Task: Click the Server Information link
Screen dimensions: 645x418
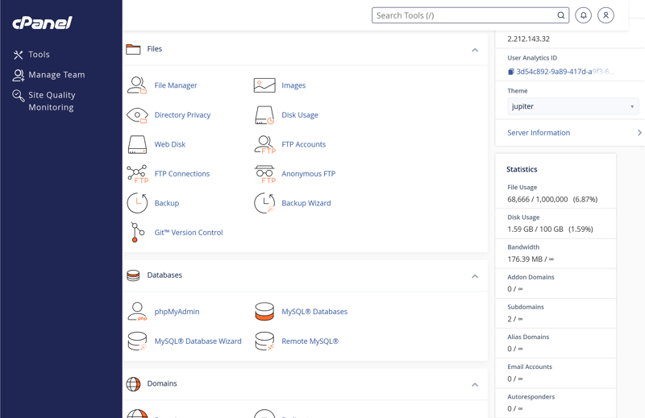Action: [539, 133]
